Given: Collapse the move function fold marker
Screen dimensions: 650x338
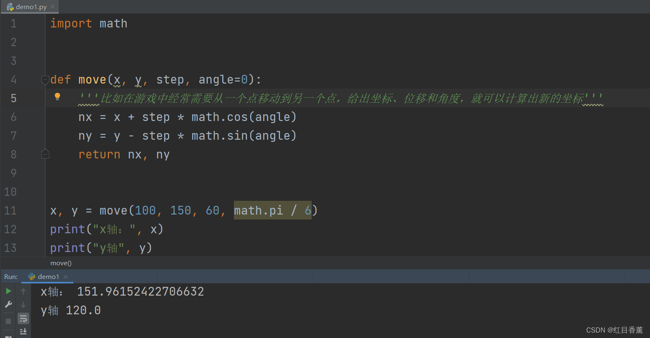Looking at the screenshot, I should click(45, 79).
